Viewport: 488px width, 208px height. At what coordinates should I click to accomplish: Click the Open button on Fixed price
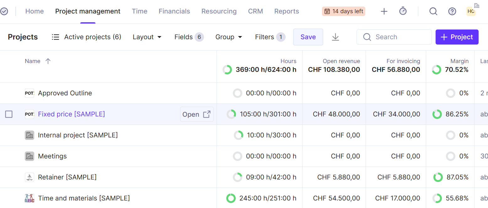pyautogui.click(x=197, y=114)
